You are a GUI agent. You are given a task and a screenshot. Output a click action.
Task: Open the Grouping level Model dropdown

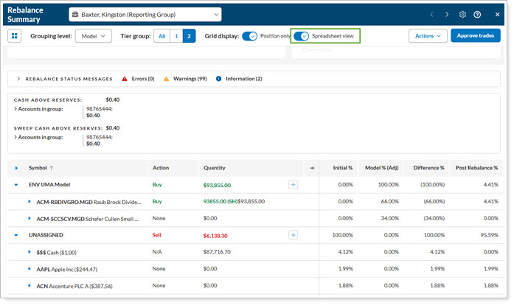[93, 36]
